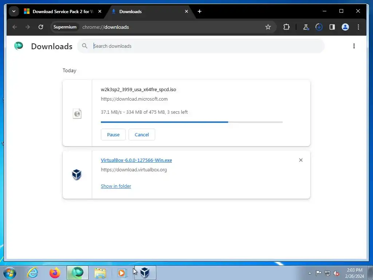
Task: Click the download speed status text
Action: coord(144,112)
